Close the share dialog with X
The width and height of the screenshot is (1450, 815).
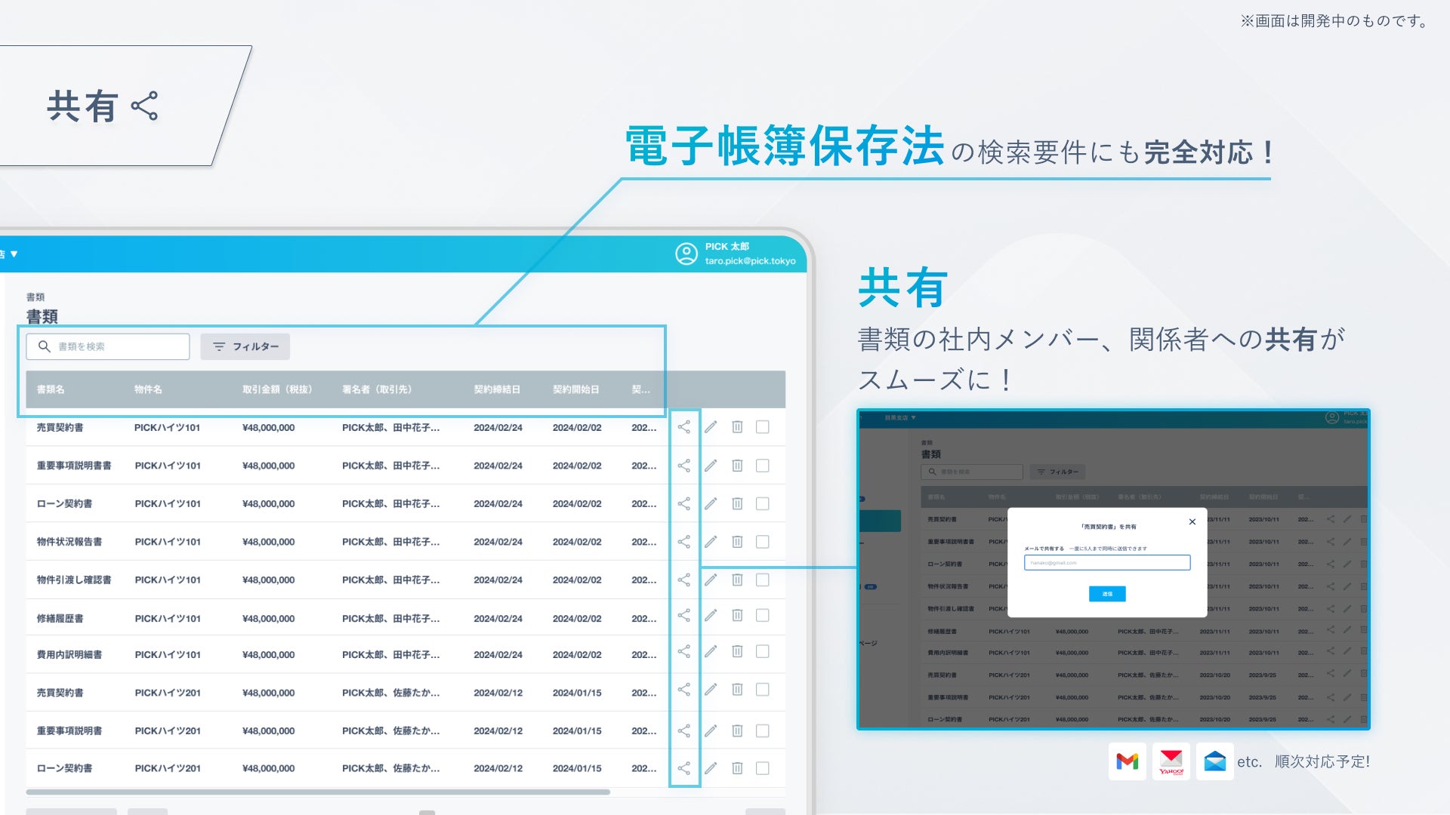pos(1192,522)
